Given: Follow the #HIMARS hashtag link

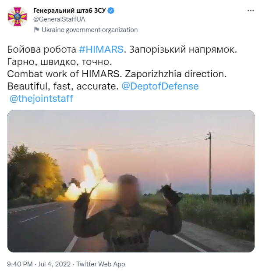Looking at the screenshot, I should 101,49.
